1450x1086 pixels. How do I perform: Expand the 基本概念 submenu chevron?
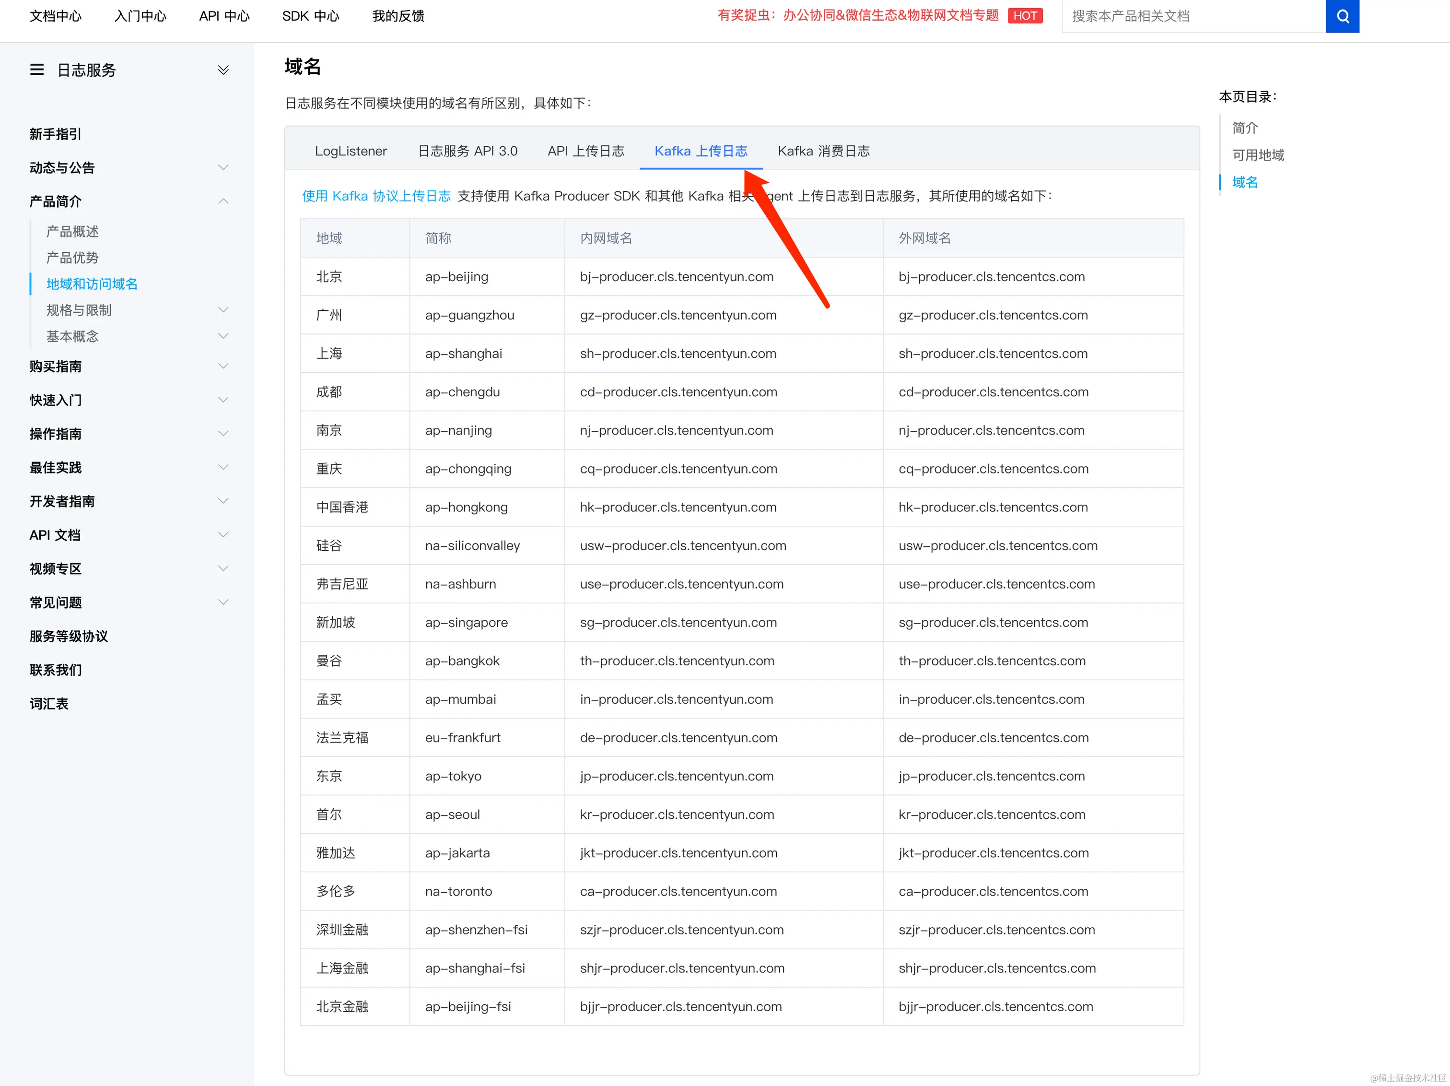pyautogui.click(x=223, y=336)
